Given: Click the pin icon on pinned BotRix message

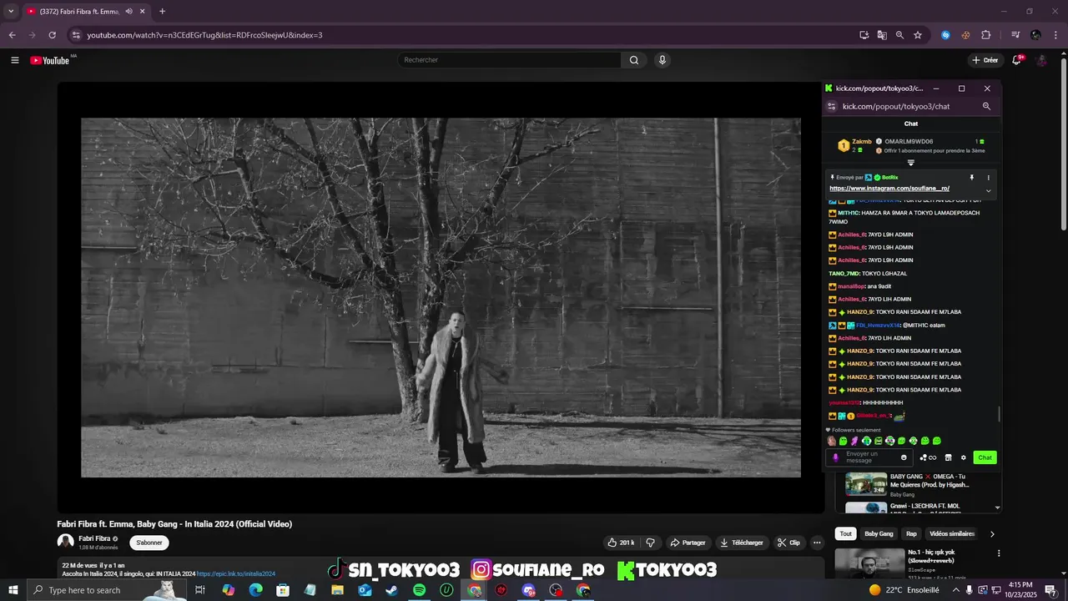Looking at the screenshot, I should (x=971, y=178).
